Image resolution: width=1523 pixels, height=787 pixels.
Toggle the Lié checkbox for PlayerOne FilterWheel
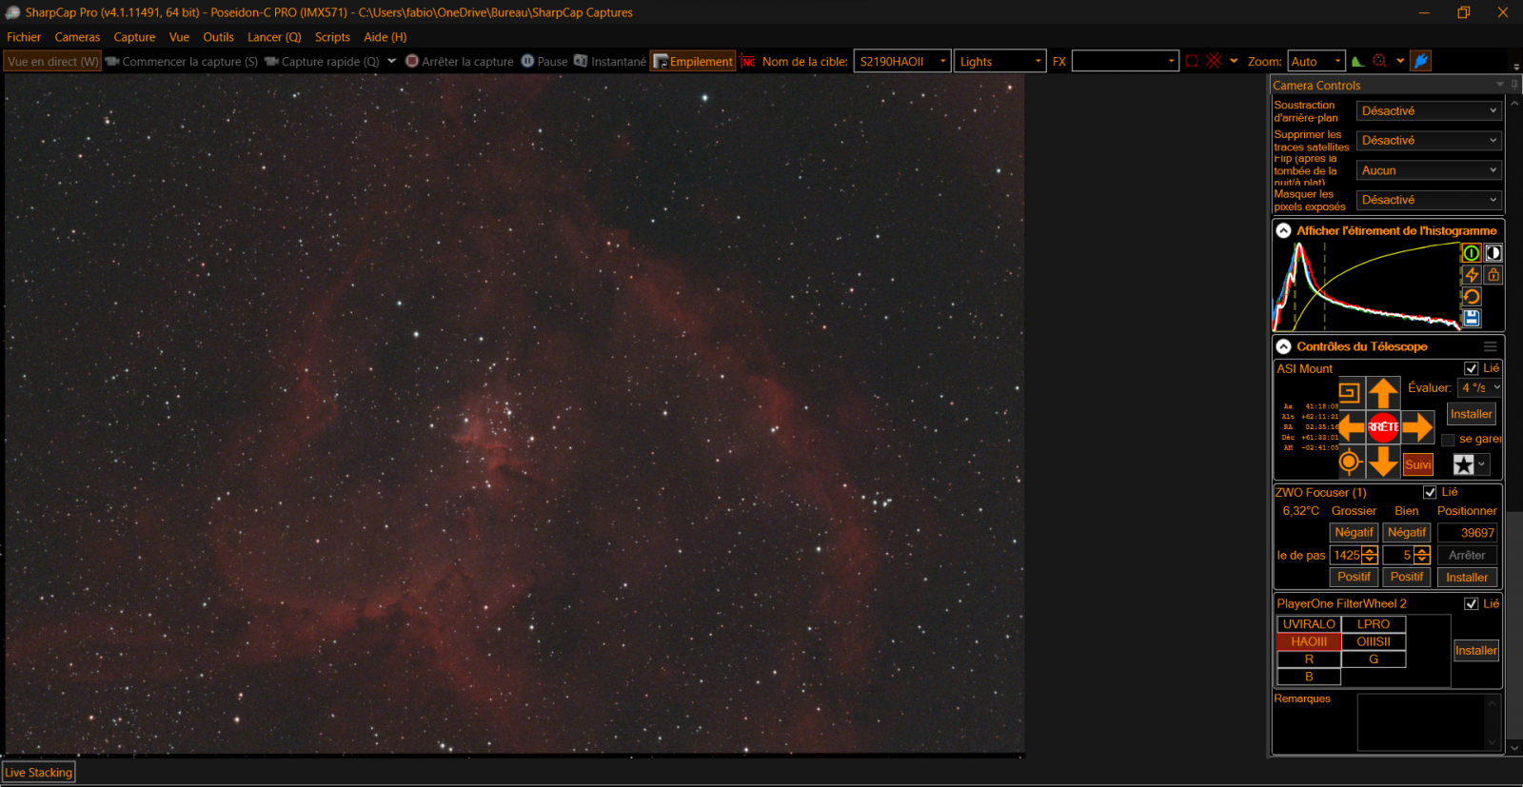point(1472,603)
